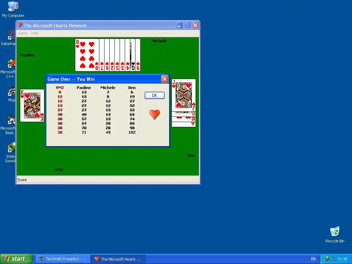Click Michele's final score 49
The image size is (352, 264).
[108, 132]
